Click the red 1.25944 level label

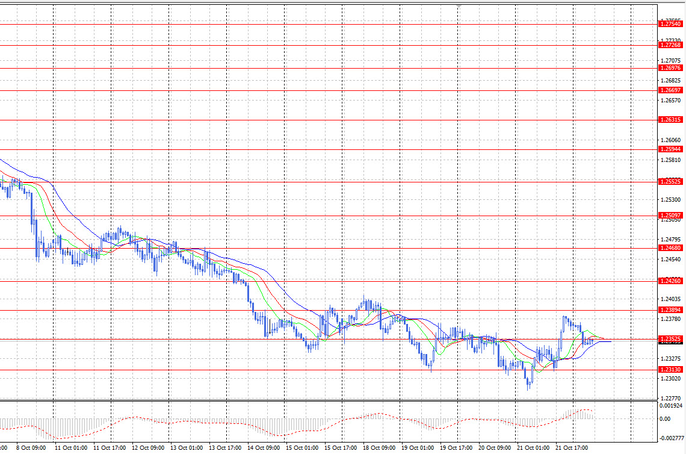[x=670, y=149]
